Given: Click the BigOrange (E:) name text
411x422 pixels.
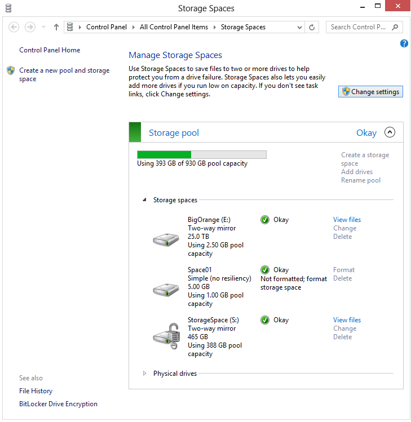Looking at the screenshot, I should point(209,220).
